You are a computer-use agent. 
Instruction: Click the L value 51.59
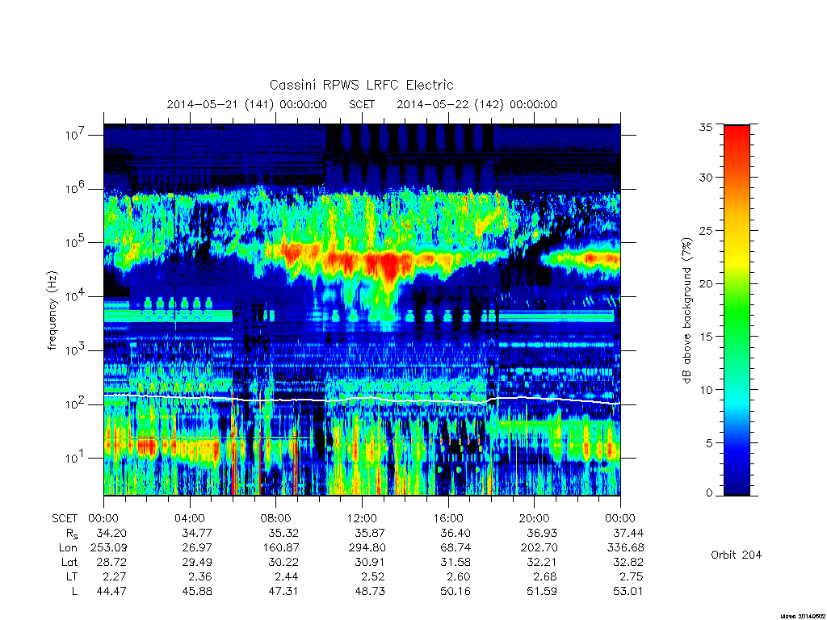(542, 592)
